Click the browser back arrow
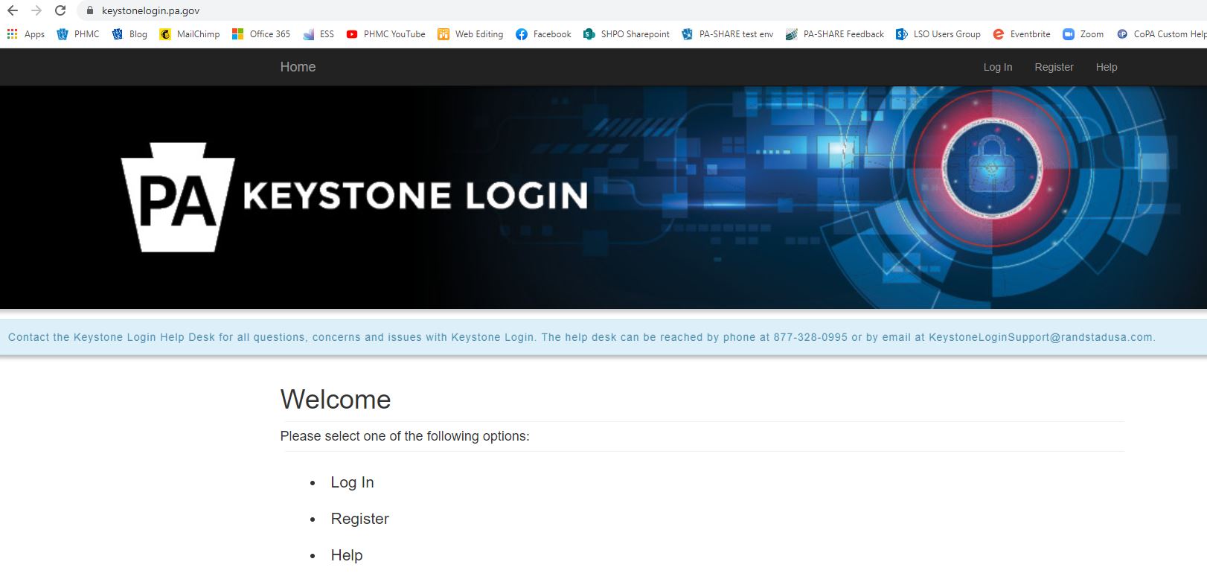Screen dimensions: 1207x585 (13, 10)
